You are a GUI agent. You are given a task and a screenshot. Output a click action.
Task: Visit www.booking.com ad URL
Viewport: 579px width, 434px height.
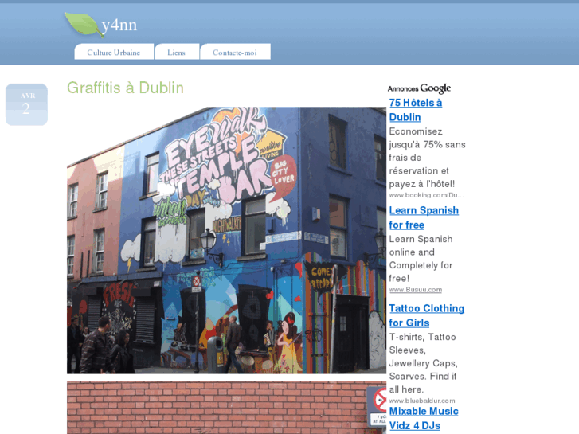[426, 195]
